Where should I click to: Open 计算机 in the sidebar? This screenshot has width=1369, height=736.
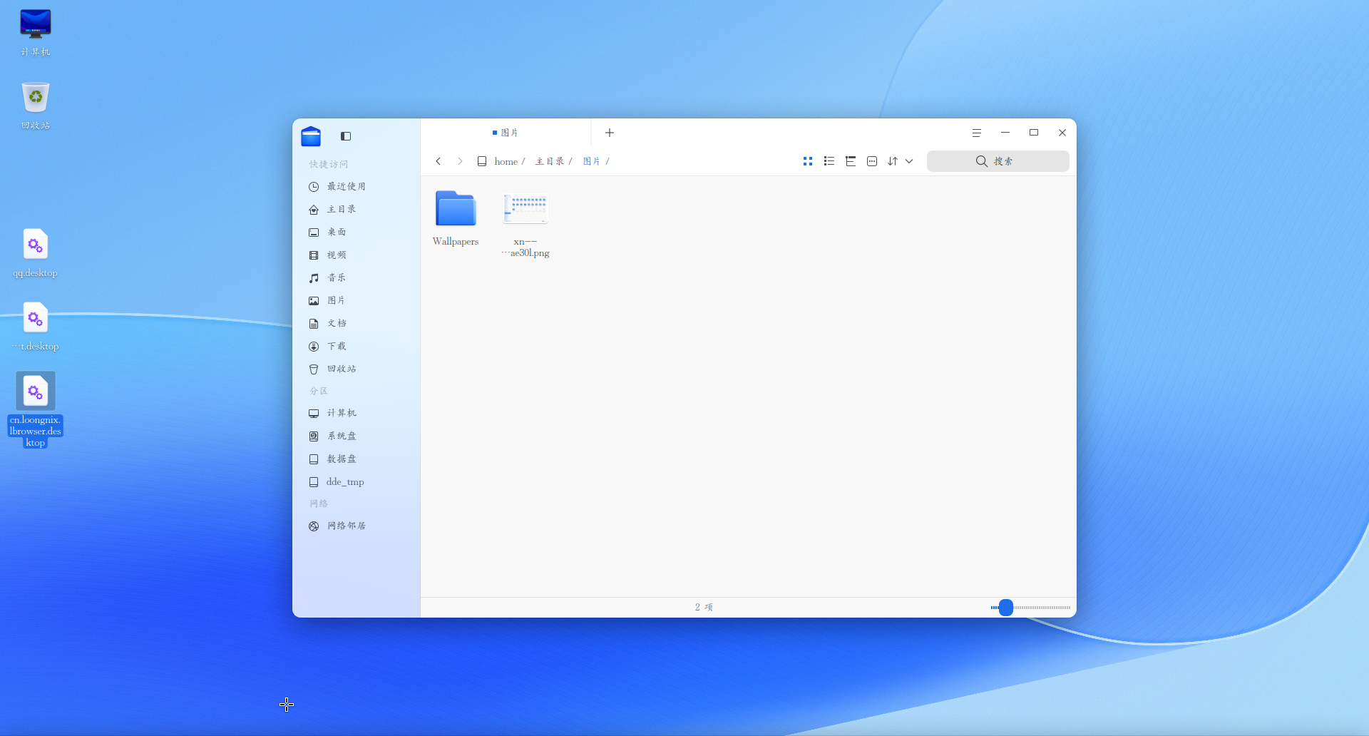pos(356,413)
